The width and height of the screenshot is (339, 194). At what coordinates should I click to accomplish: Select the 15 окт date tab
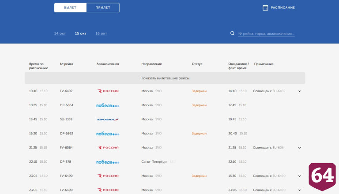coord(81,34)
